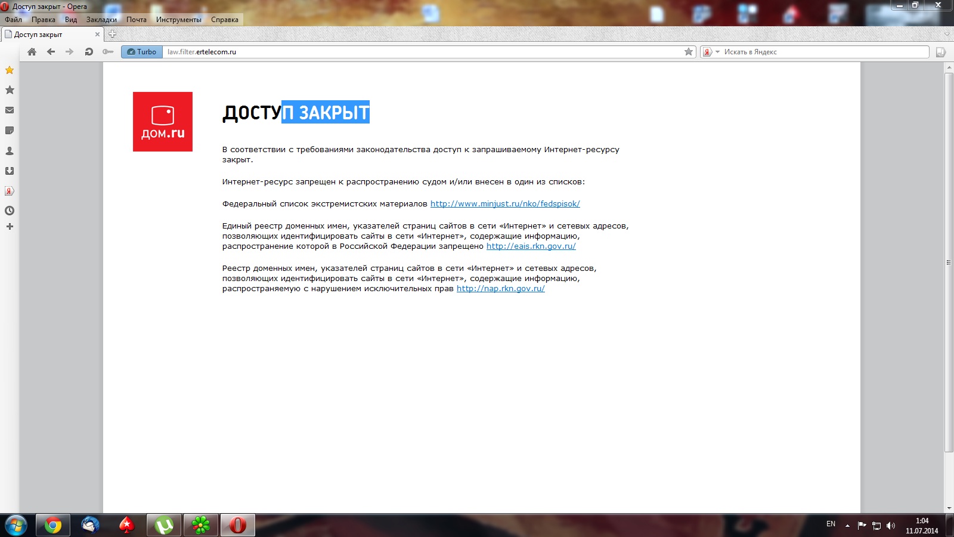Follow the minjust.ru fedspisok link
The width and height of the screenshot is (954, 537).
point(505,204)
